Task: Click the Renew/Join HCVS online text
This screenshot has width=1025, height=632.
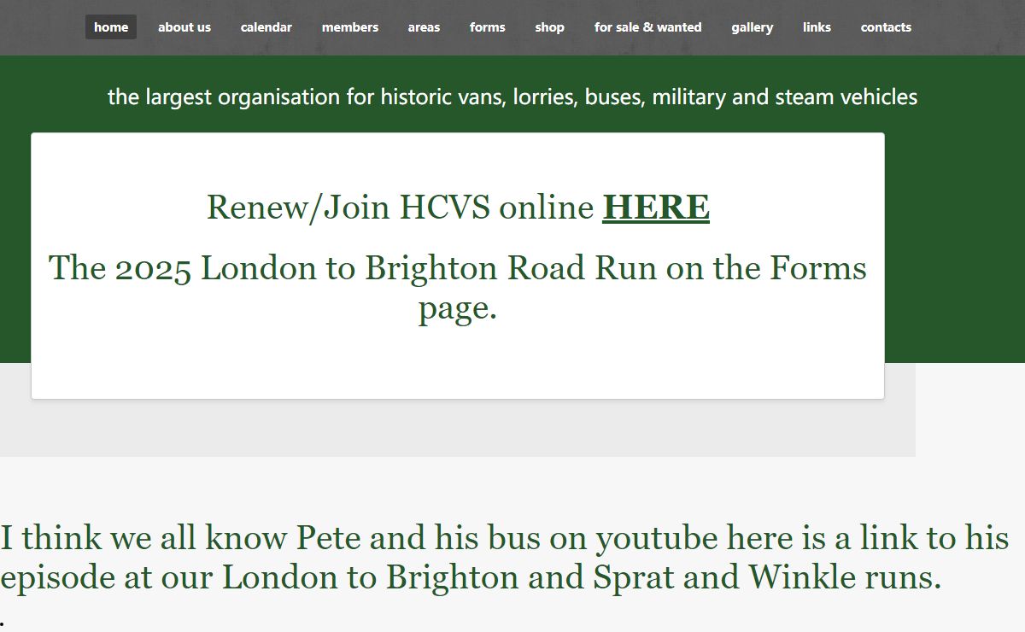Action: click(x=401, y=208)
